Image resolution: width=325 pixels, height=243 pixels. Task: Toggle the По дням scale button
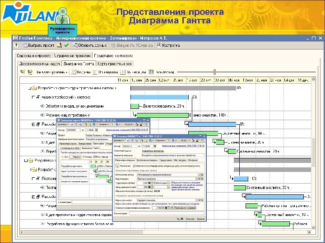click(x=81, y=72)
